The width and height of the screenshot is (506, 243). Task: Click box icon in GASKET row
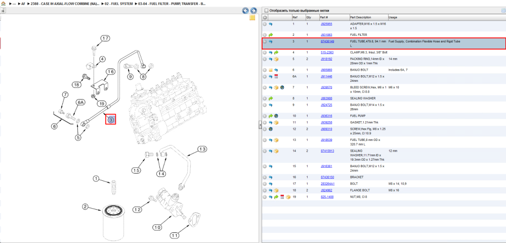click(276, 123)
